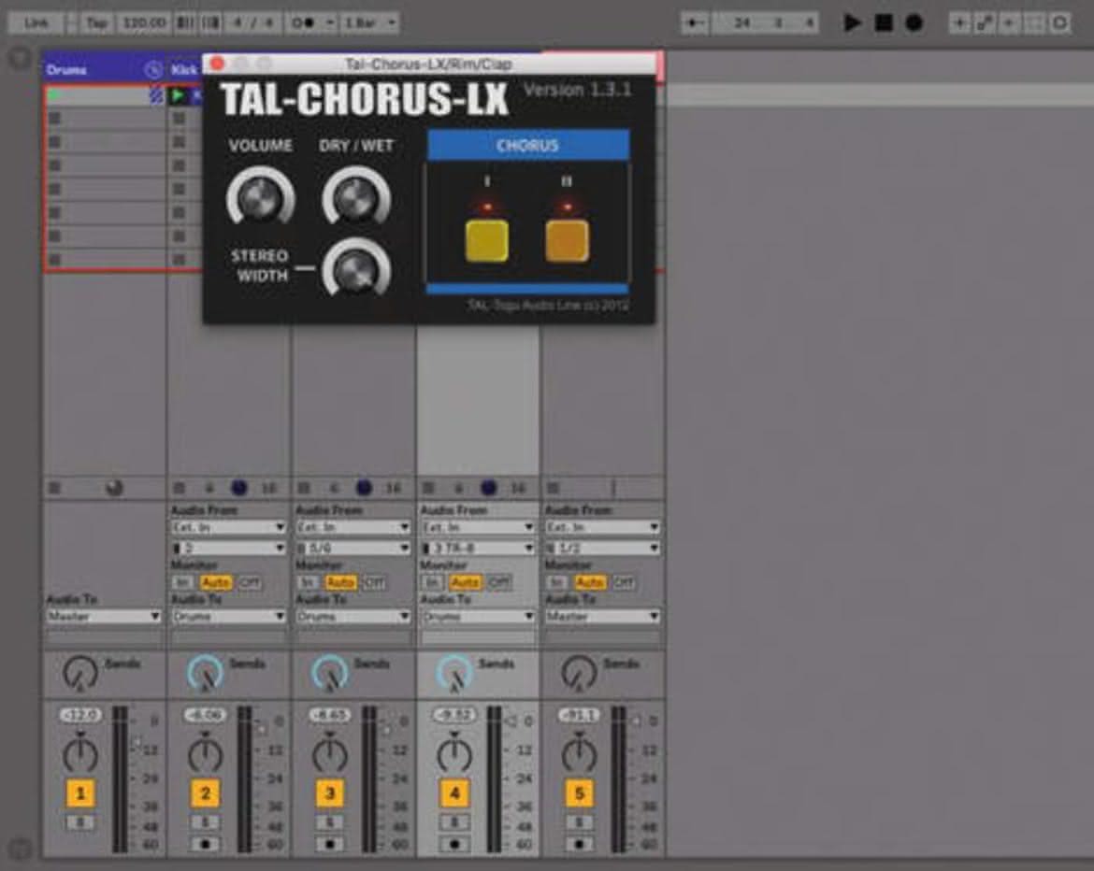Set track 2 Monitor to In
The image size is (1094, 871).
182,582
